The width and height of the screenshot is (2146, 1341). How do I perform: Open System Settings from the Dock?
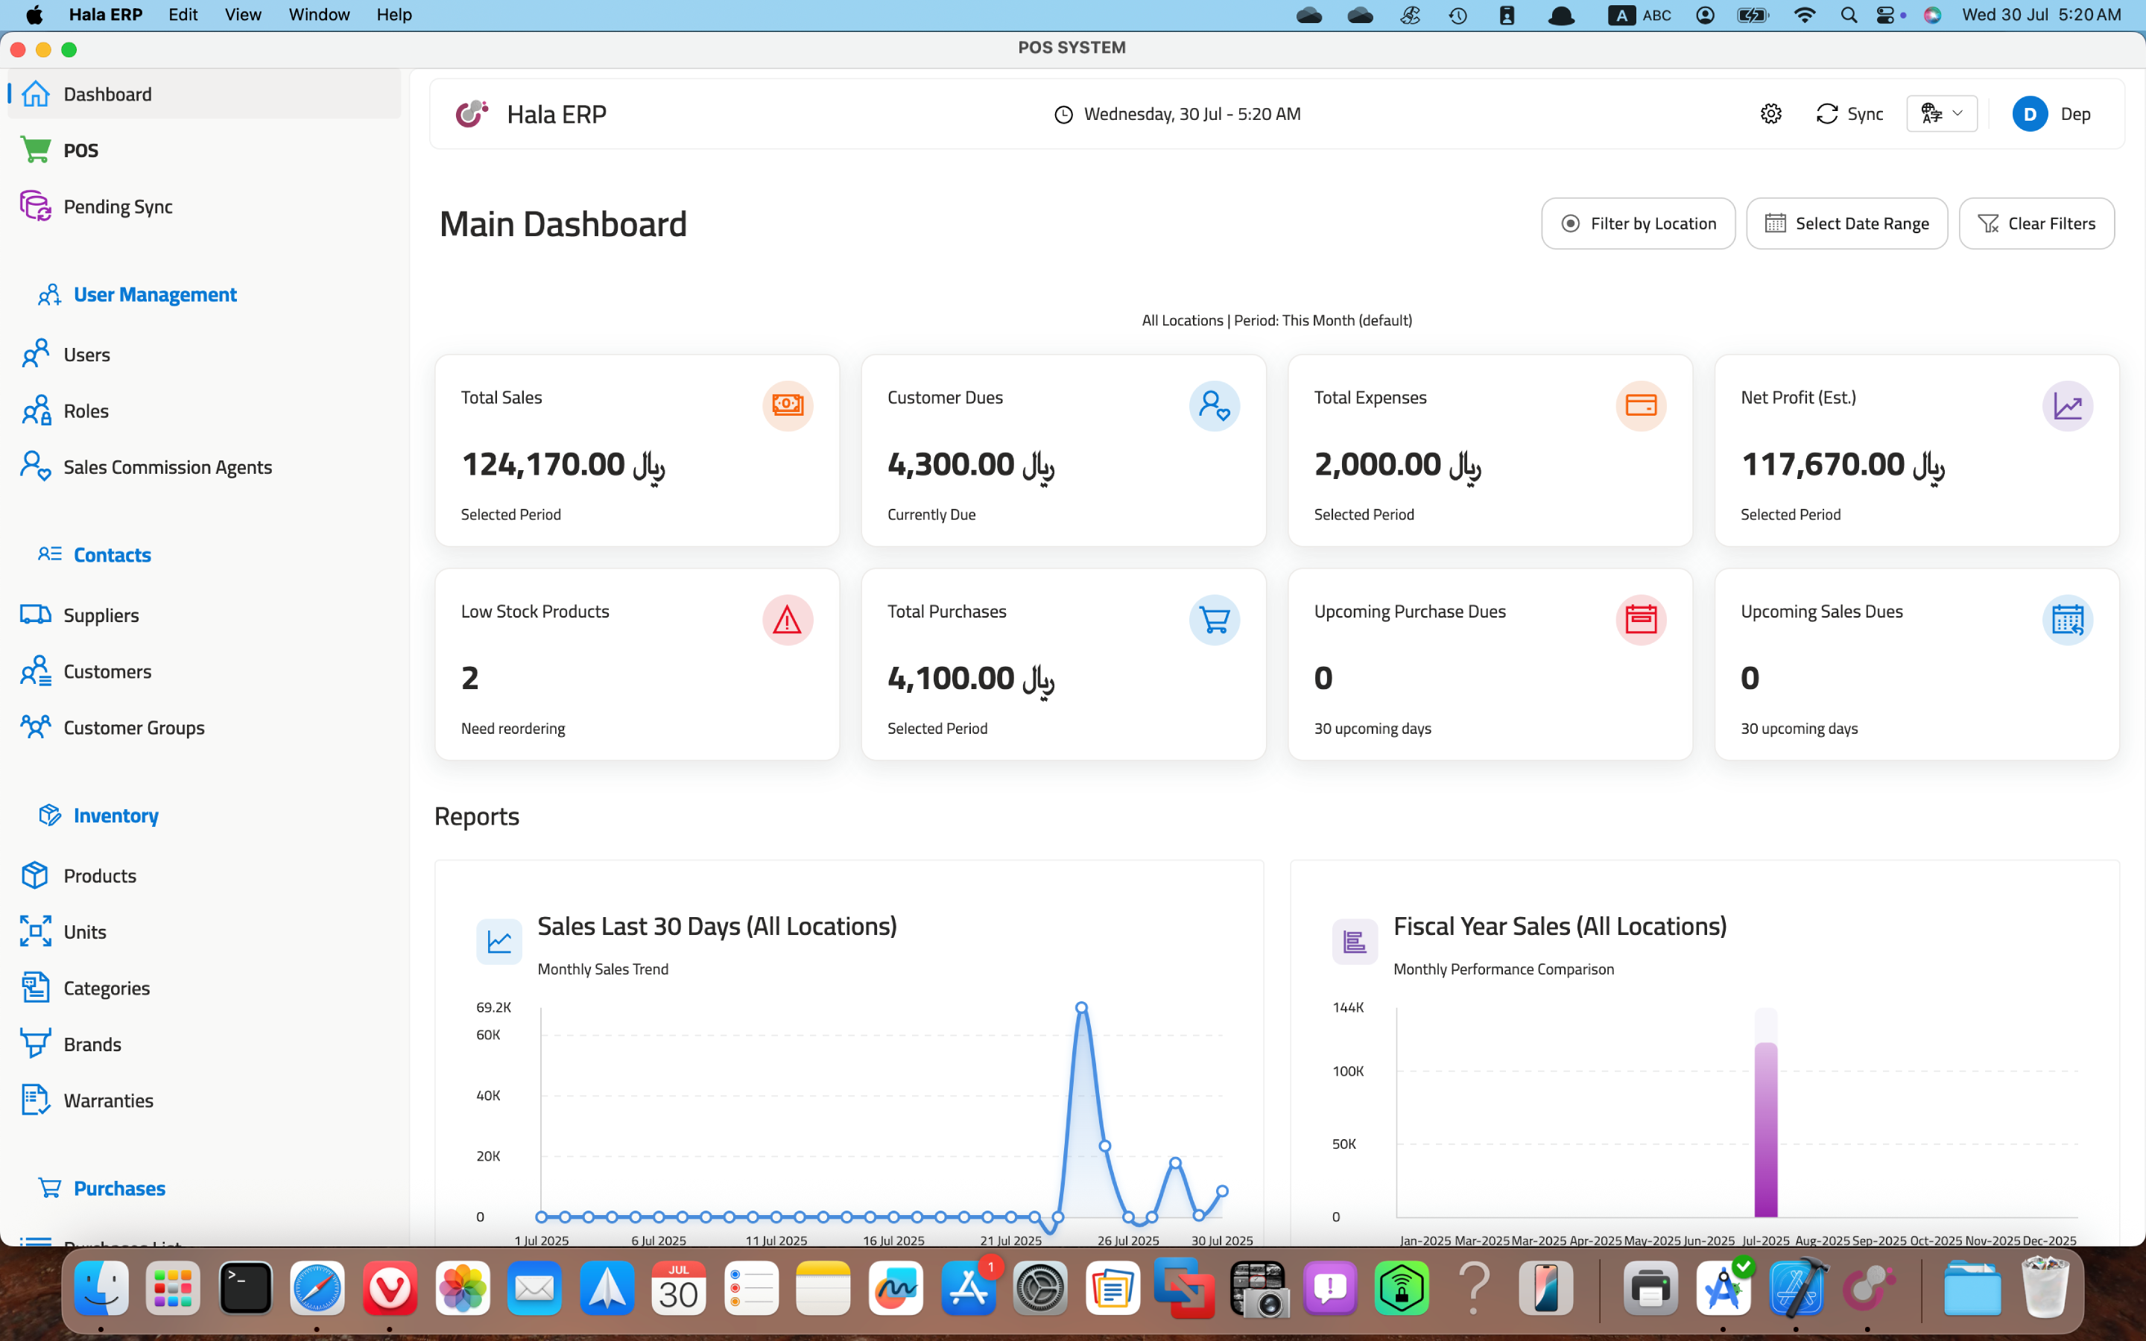pyautogui.click(x=1040, y=1288)
